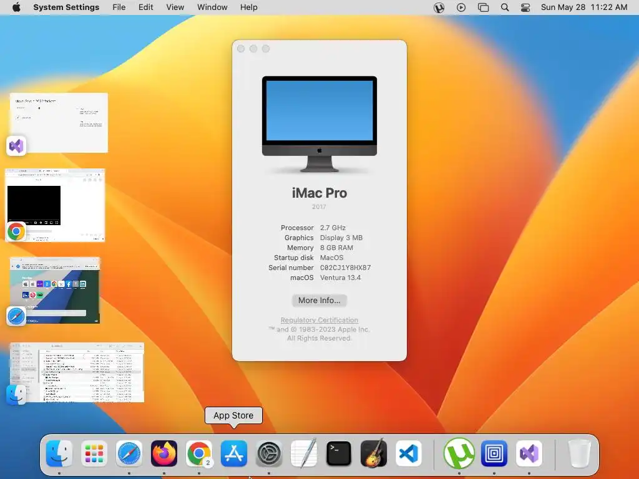Switch to the Visual Studio stage thumbnail
639x479 pixels.
click(x=59, y=123)
